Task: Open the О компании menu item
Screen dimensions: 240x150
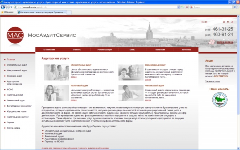Action: (49, 50)
